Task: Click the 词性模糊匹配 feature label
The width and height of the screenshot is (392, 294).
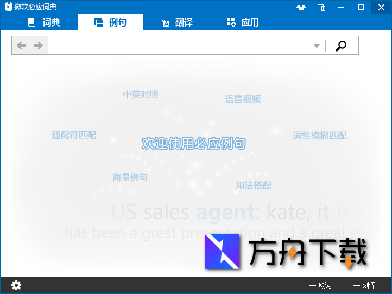Action: point(320,136)
